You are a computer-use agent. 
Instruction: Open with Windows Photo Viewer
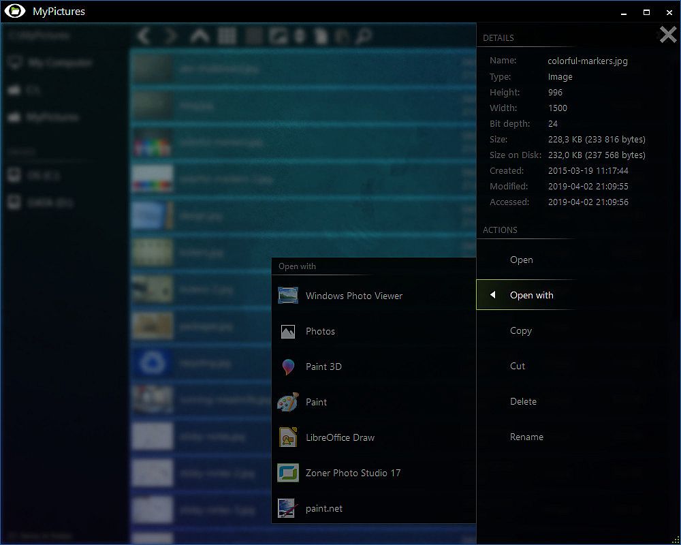click(373, 296)
